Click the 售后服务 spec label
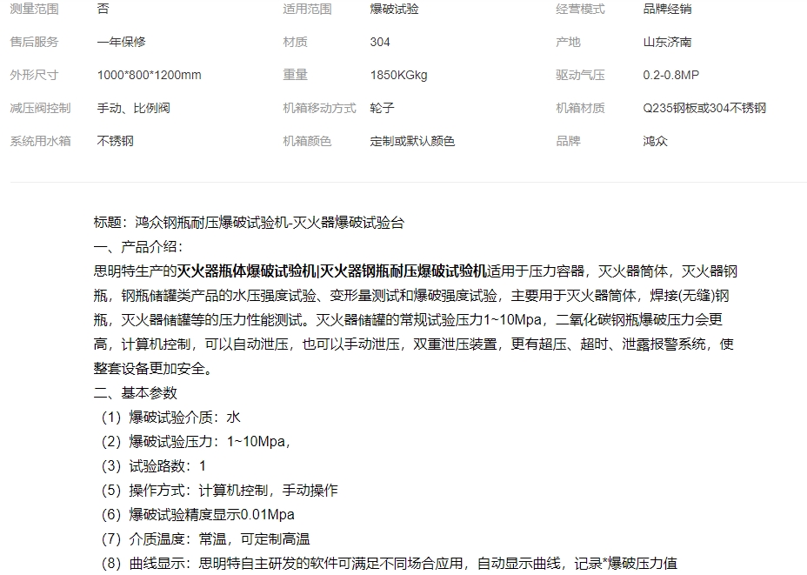Image resolution: width=807 pixels, height=575 pixels. (35, 42)
